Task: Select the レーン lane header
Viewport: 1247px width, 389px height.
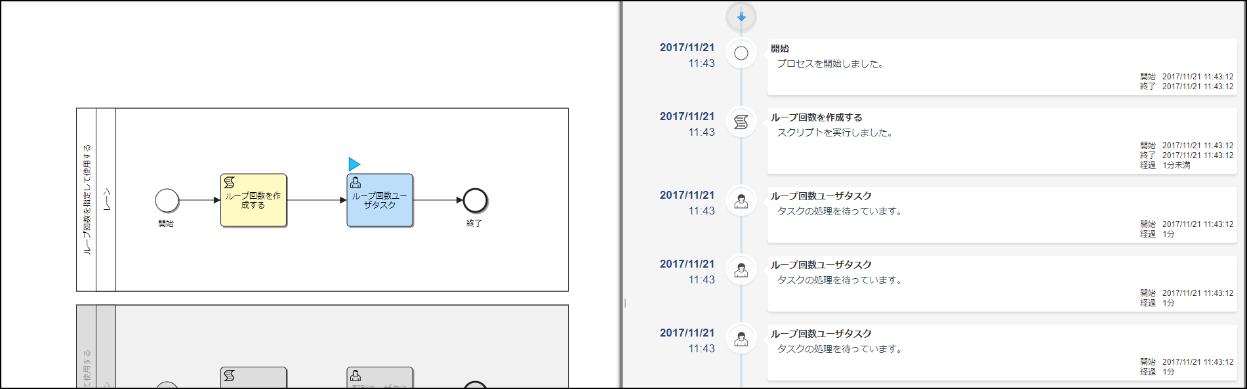Action: [x=106, y=199]
